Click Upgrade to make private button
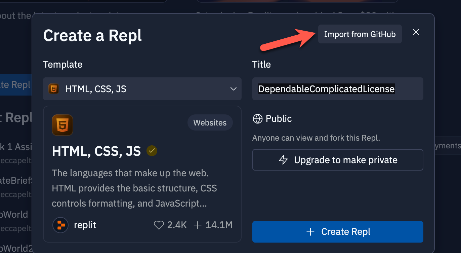The height and width of the screenshot is (253, 461). 337,160
